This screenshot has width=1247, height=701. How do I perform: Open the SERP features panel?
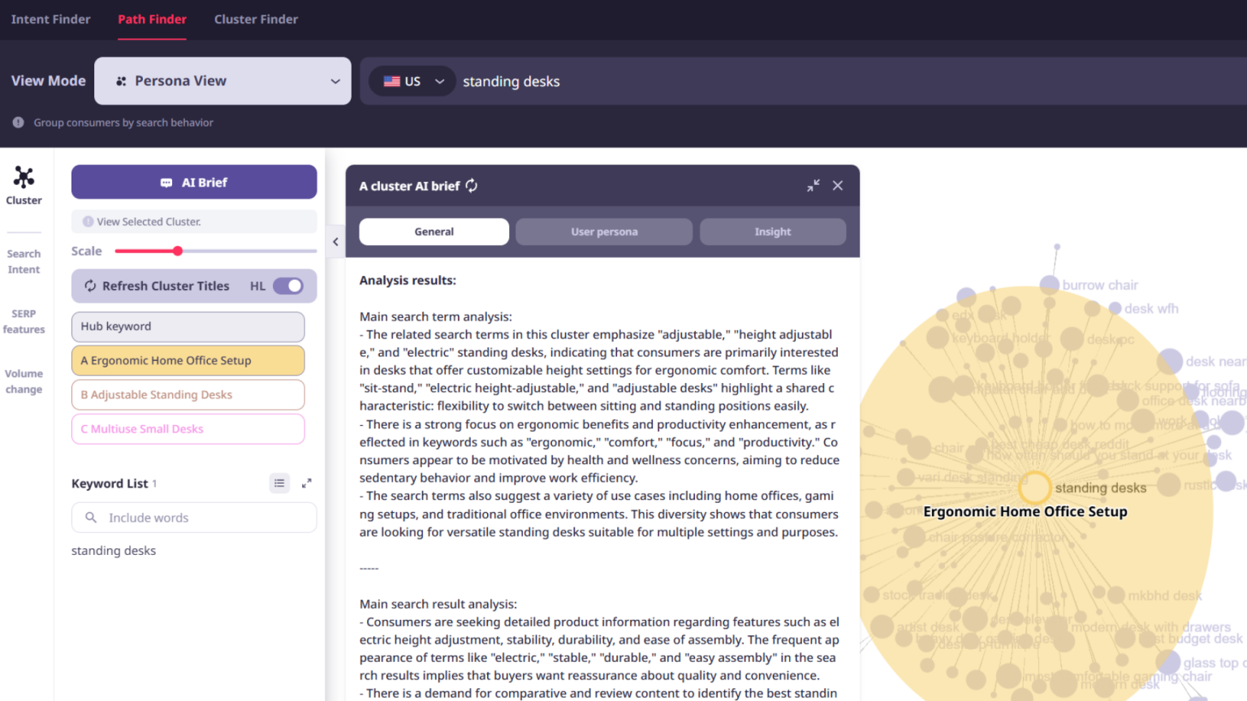point(24,321)
